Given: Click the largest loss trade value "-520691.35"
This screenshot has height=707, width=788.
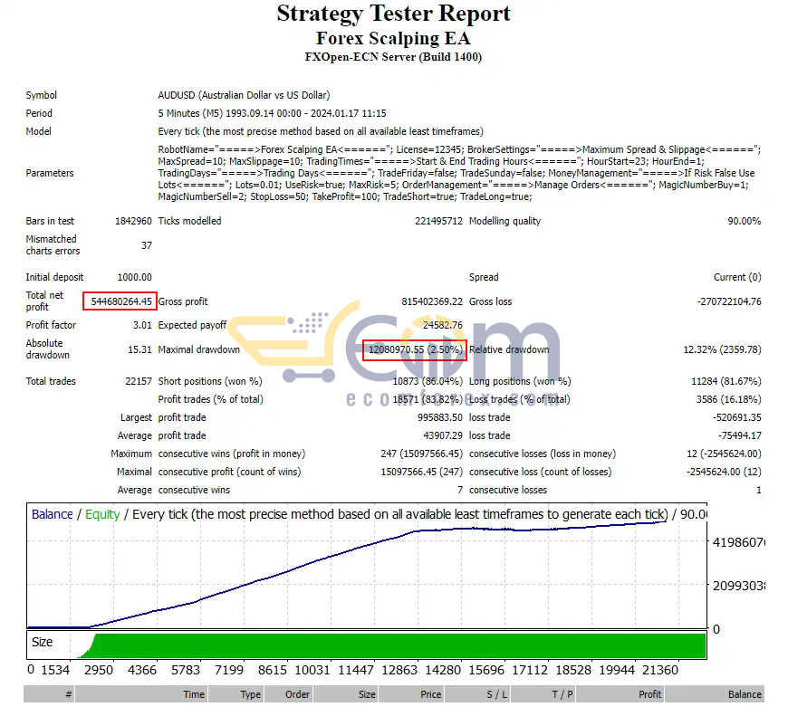Looking at the screenshot, I should [737, 417].
